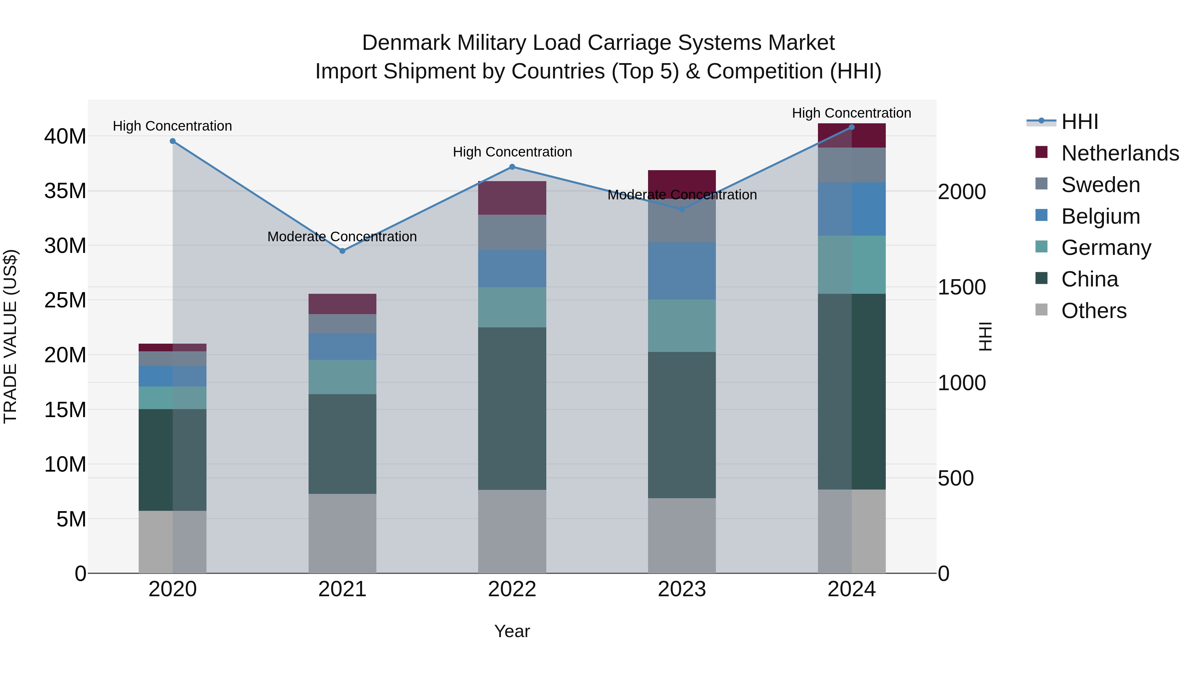The height and width of the screenshot is (673, 1197).
Task: Click the chart title text
Action: click(598, 57)
